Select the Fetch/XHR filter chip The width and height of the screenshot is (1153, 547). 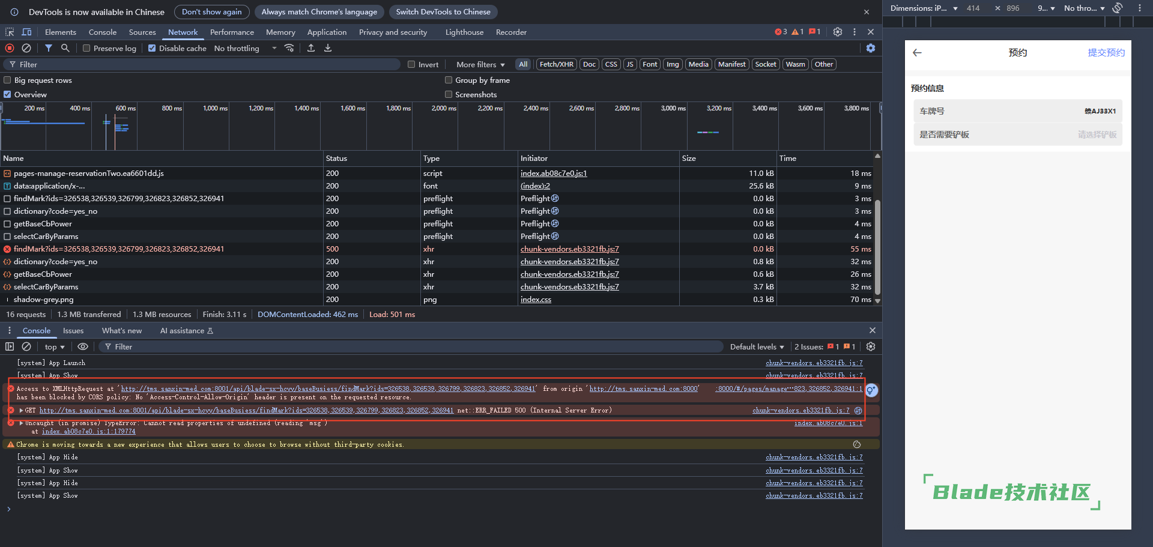pos(556,64)
